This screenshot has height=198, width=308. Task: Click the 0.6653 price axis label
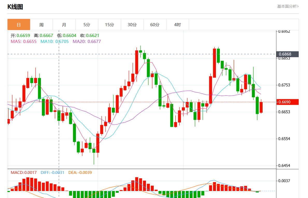[x=284, y=112]
